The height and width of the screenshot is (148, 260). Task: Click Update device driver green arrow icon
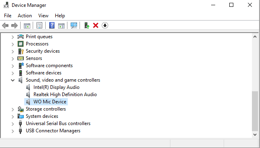click(x=87, y=25)
